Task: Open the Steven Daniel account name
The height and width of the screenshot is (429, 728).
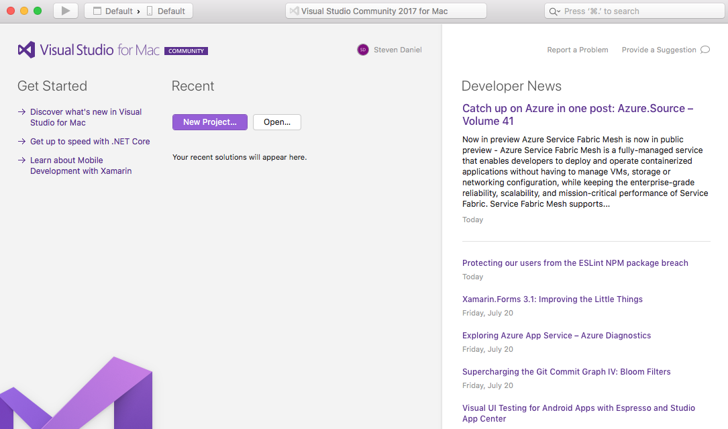Action: [398, 50]
